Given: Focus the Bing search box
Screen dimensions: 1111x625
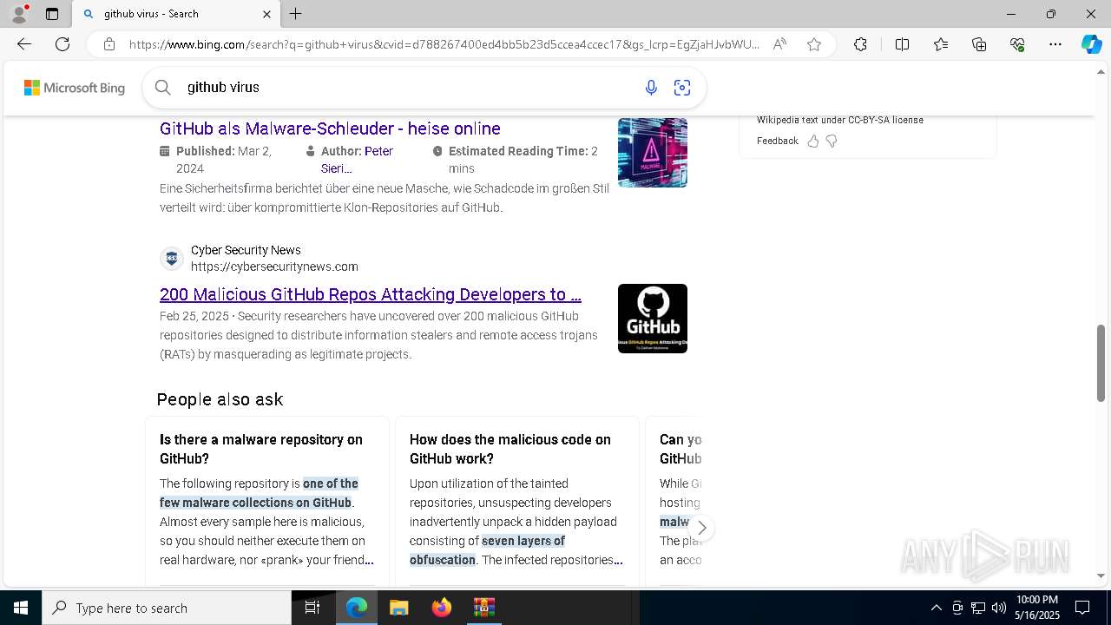Looking at the screenshot, I should point(408,87).
